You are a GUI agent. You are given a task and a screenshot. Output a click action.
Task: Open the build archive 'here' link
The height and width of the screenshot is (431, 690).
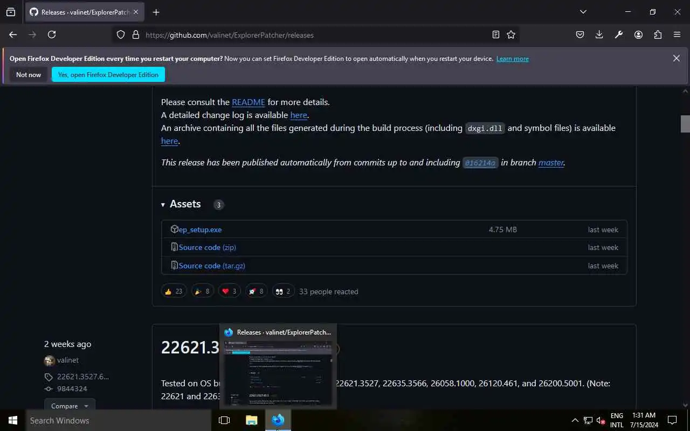(x=169, y=141)
